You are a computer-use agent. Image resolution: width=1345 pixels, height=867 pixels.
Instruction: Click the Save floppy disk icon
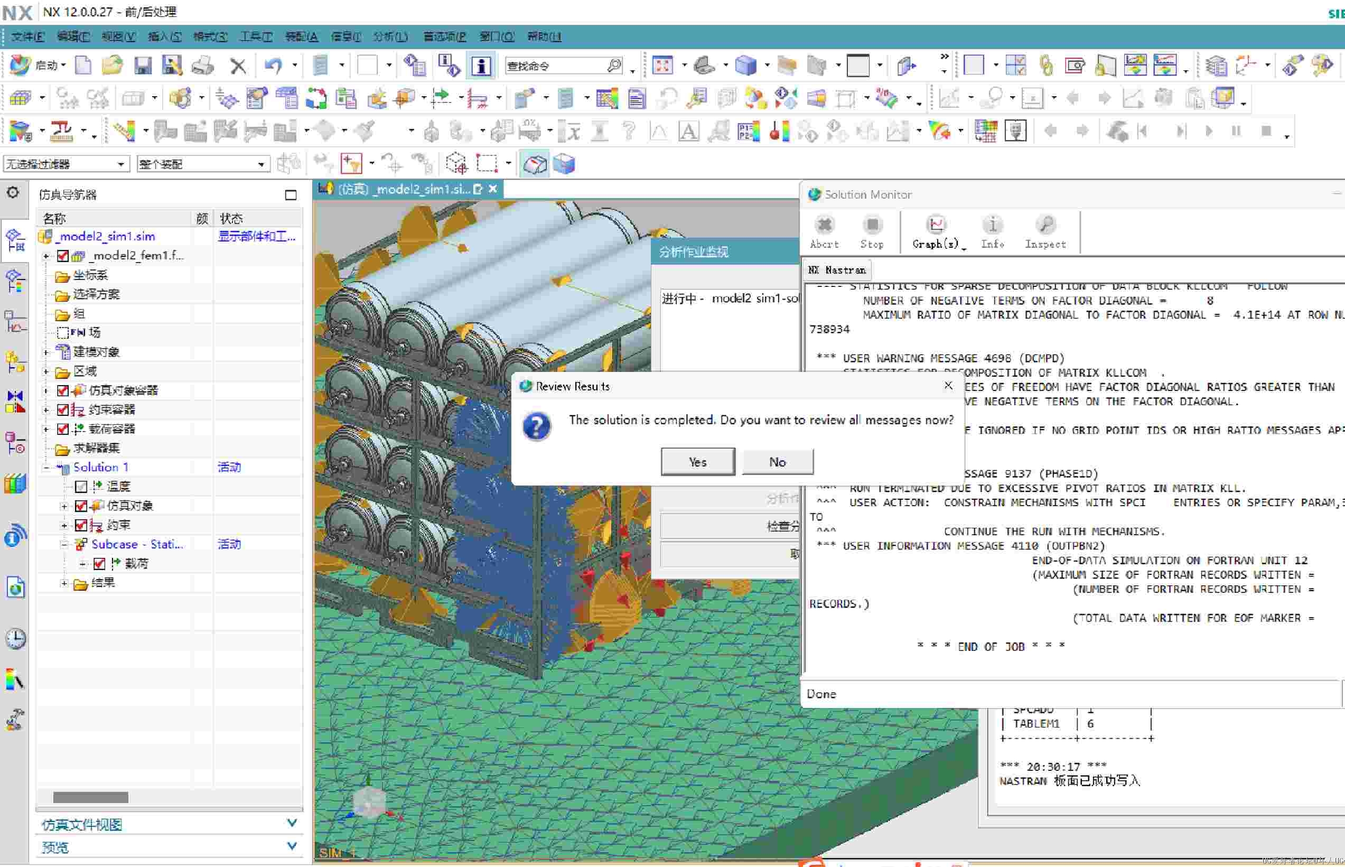click(143, 66)
